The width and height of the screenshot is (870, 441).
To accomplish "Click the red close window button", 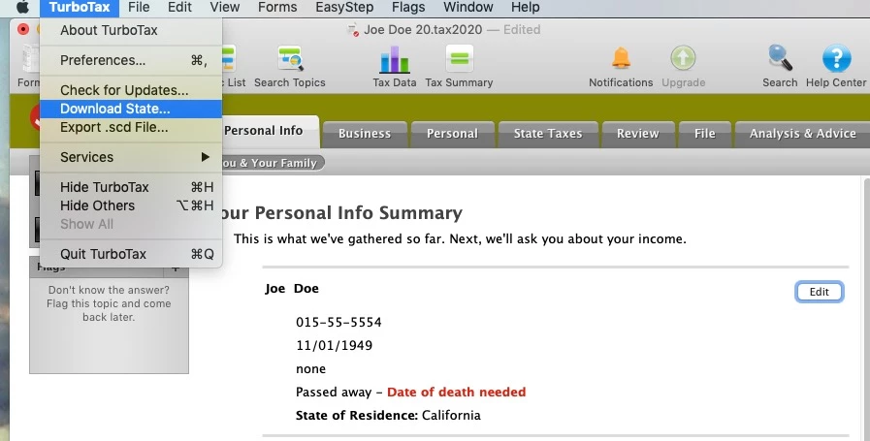I will tap(23, 29).
